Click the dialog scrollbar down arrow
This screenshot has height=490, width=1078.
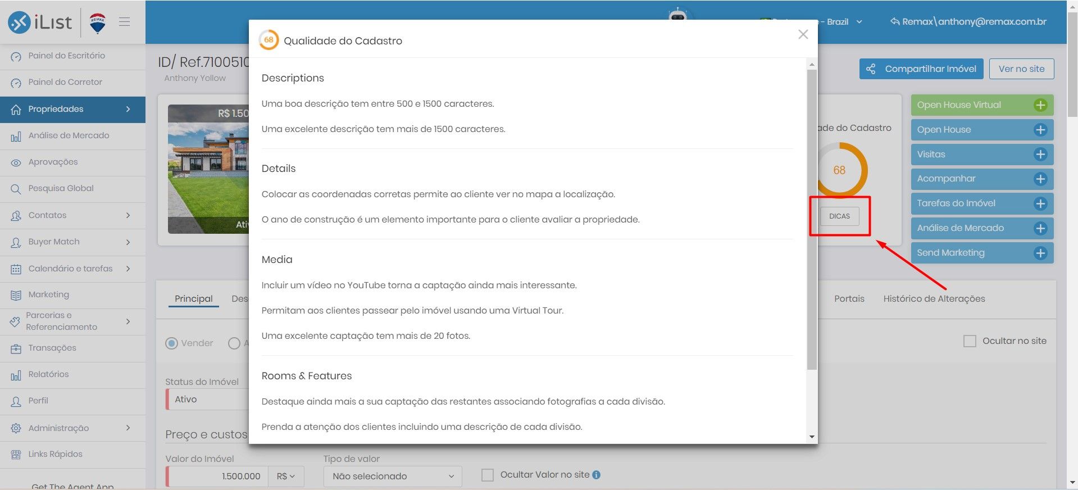[812, 437]
